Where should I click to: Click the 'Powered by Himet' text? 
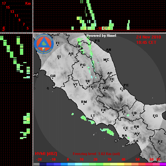pos(101,36)
